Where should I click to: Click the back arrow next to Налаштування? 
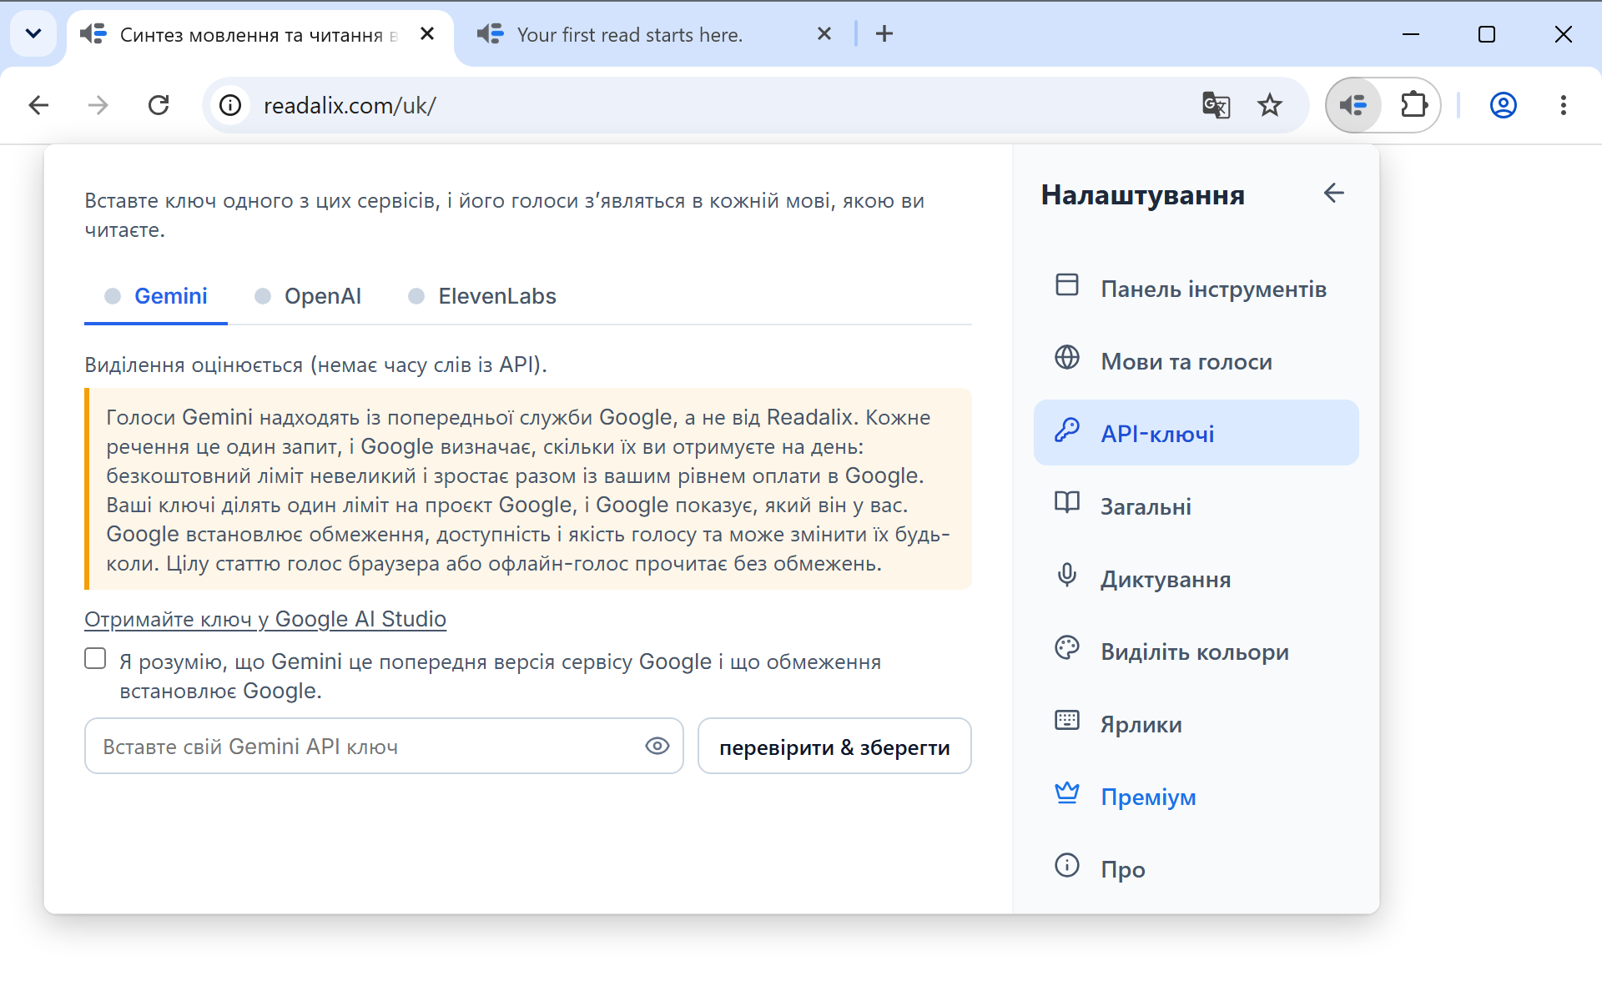(x=1333, y=194)
